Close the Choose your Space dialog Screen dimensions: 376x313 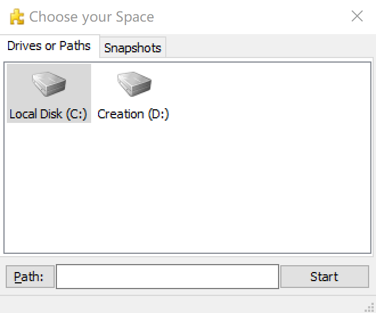click(357, 17)
